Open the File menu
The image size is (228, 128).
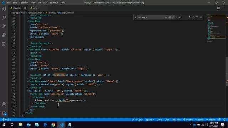tap(9, 2)
